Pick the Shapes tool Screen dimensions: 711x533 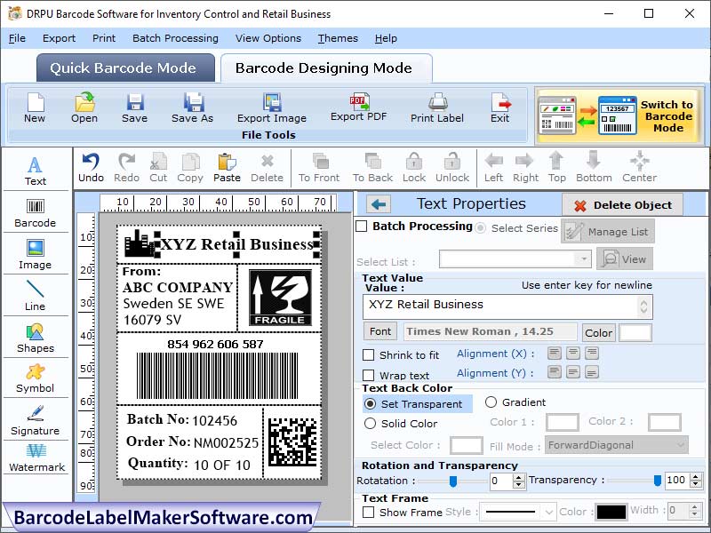(36, 338)
